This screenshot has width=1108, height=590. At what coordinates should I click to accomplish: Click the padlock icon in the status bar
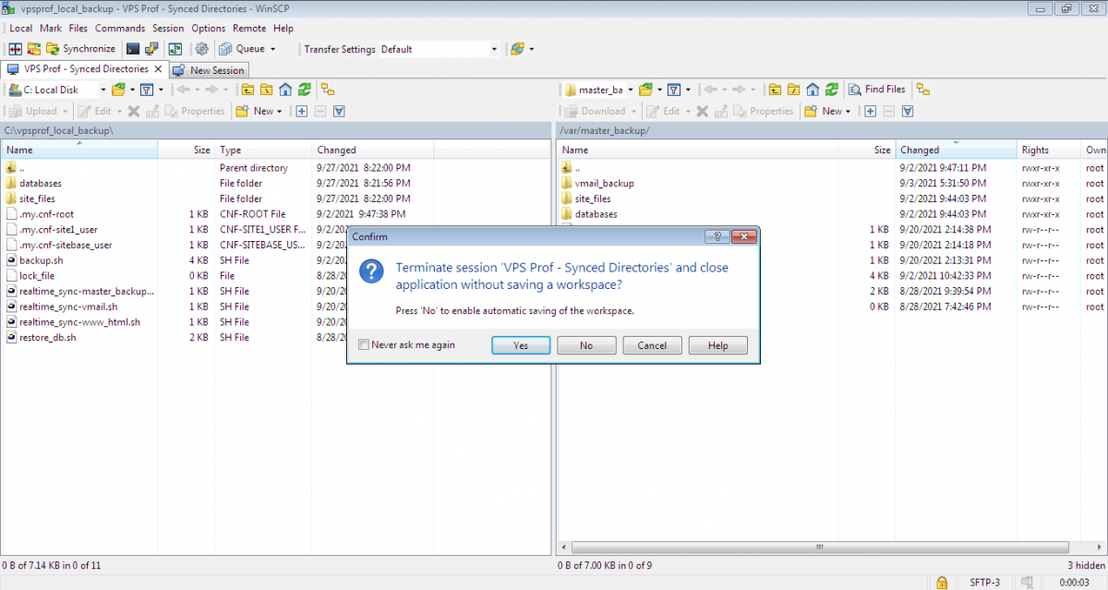941,583
